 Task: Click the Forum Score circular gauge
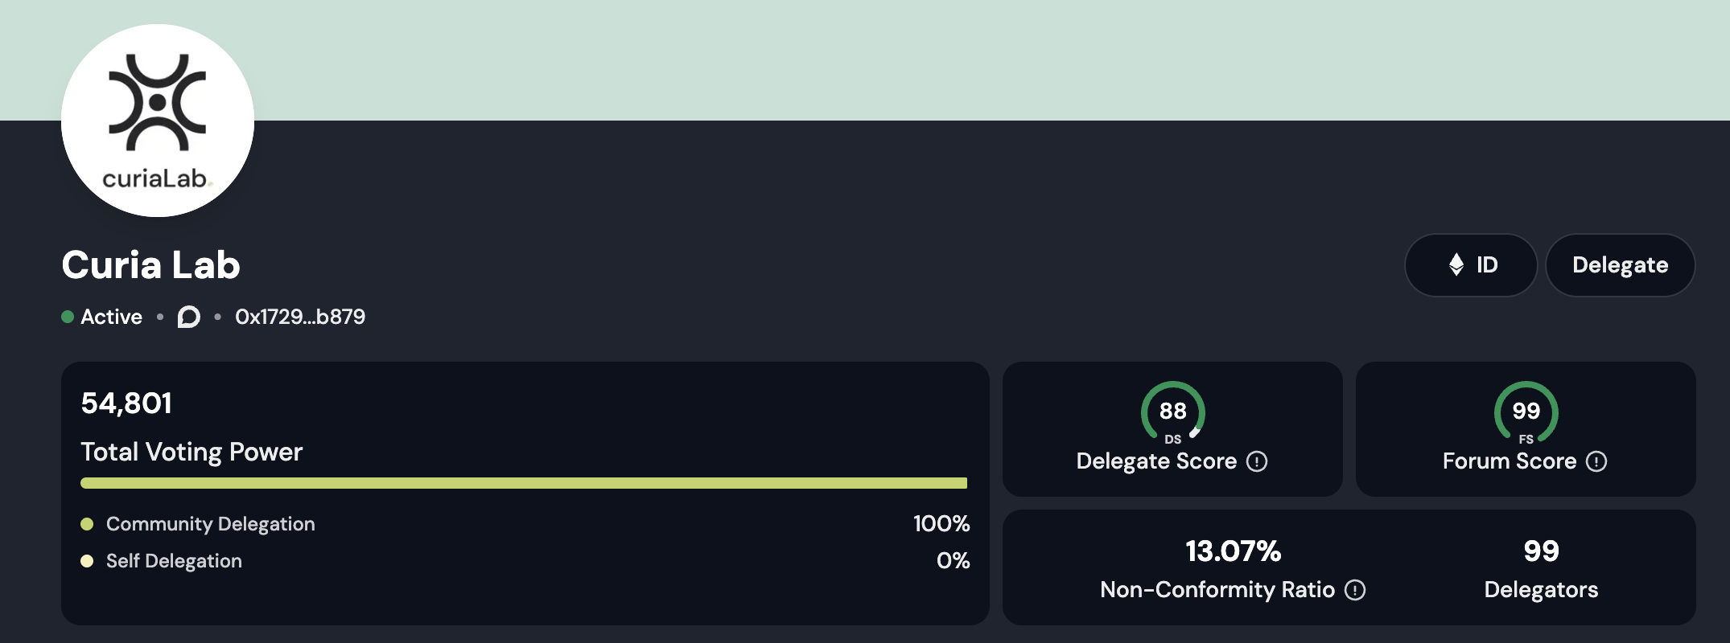pyautogui.click(x=1526, y=412)
